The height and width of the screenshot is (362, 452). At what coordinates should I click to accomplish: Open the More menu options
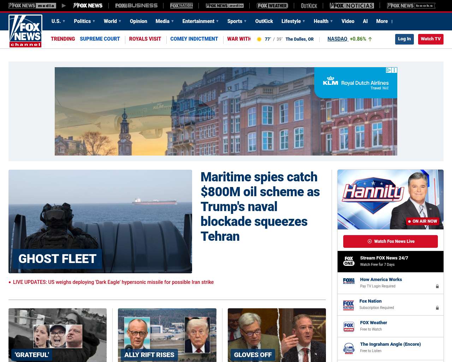tap(385, 21)
